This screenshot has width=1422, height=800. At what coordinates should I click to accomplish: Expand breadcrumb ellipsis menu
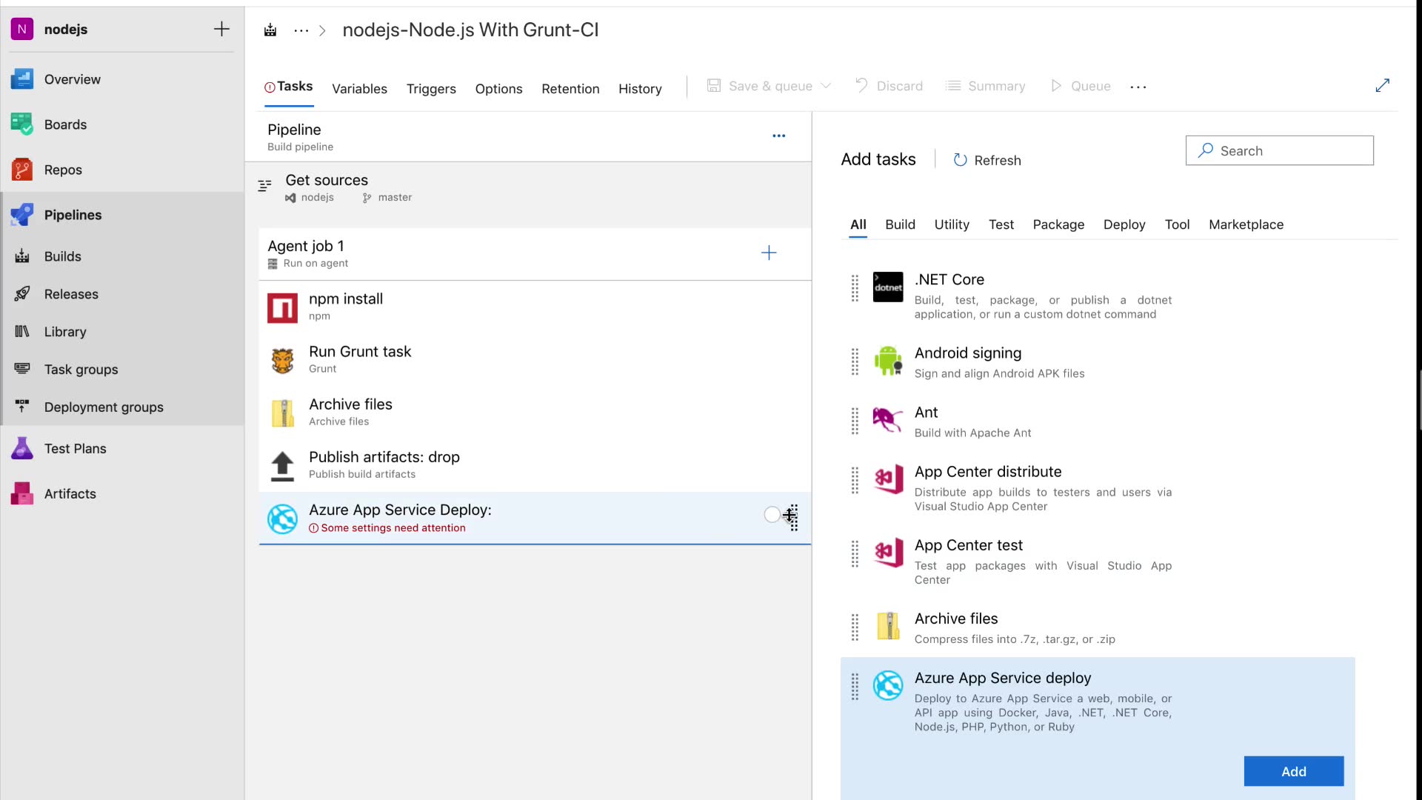[301, 30]
